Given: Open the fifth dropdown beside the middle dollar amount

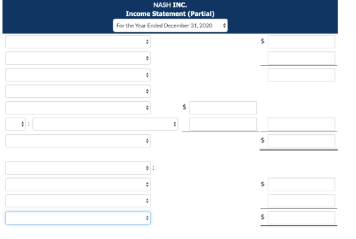Looking at the screenshot, I should click(78, 107).
